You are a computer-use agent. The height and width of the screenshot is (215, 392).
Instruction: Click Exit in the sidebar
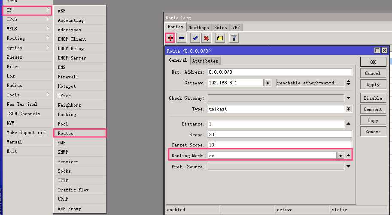(27, 151)
